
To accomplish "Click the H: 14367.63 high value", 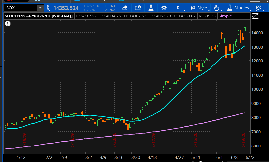I will pyautogui.click(x=135, y=16).
